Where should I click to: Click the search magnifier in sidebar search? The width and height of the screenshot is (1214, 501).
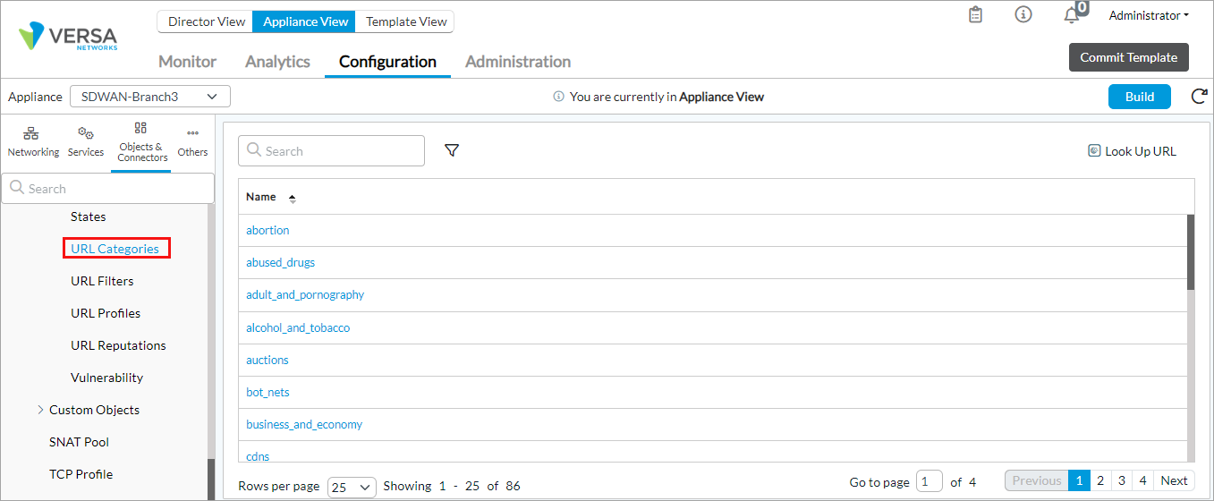coord(17,188)
